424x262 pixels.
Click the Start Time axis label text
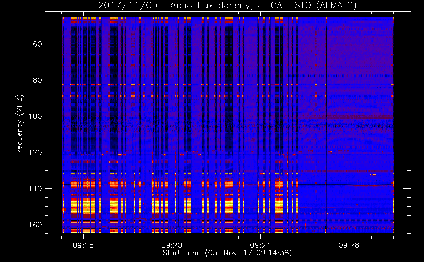click(x=227, y=253)
